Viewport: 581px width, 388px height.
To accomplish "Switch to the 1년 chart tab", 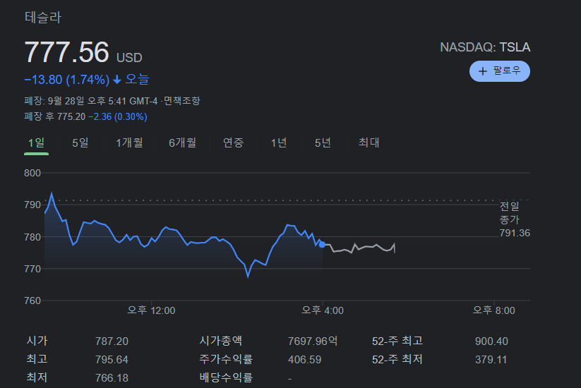I will tap(279, 143).
